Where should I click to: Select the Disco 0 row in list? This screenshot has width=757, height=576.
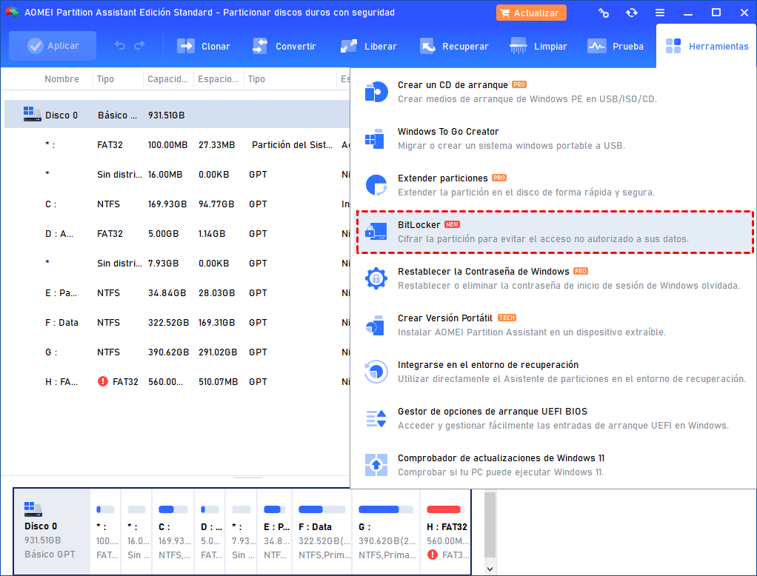[x=177, y=114]
